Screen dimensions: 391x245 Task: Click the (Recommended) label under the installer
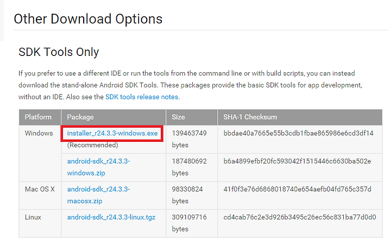92,145
